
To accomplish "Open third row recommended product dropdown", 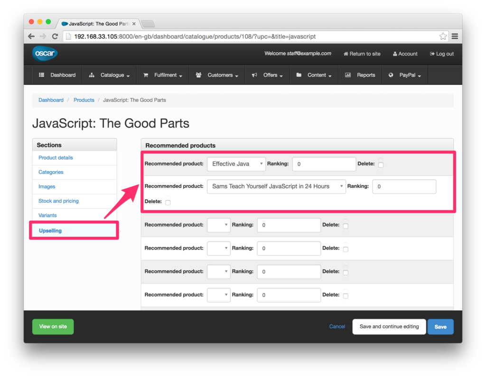I will [218, 225].
